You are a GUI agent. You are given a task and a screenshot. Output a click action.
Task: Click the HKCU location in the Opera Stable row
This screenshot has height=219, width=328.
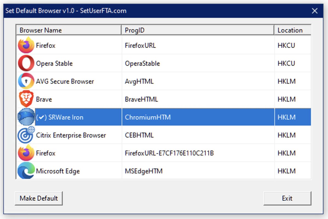[286, 63]
